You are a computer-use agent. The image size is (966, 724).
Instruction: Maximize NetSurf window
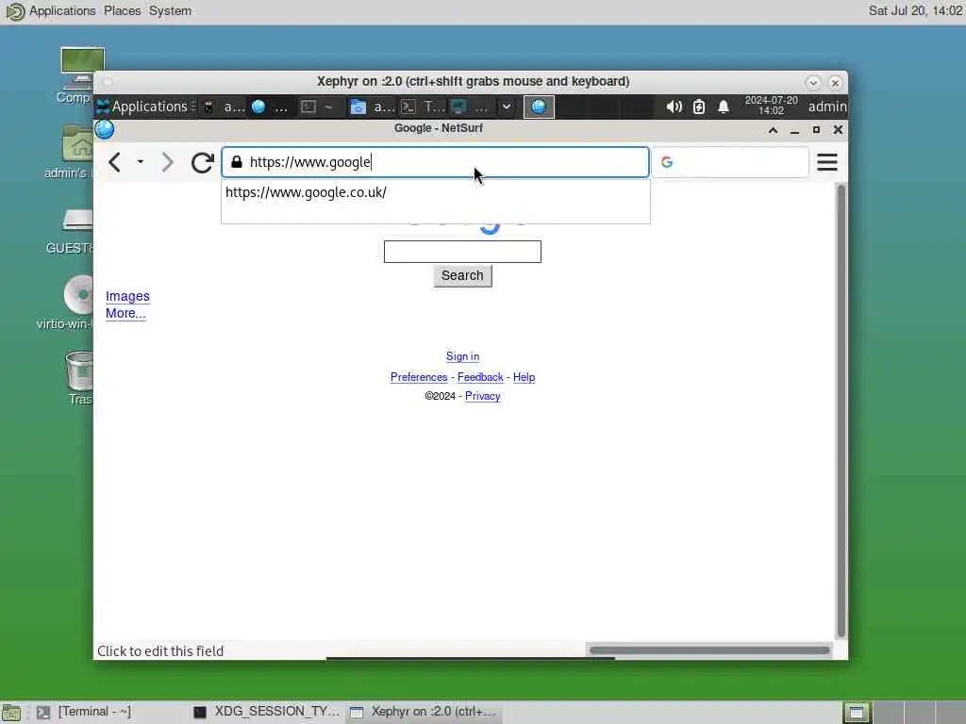816,130
